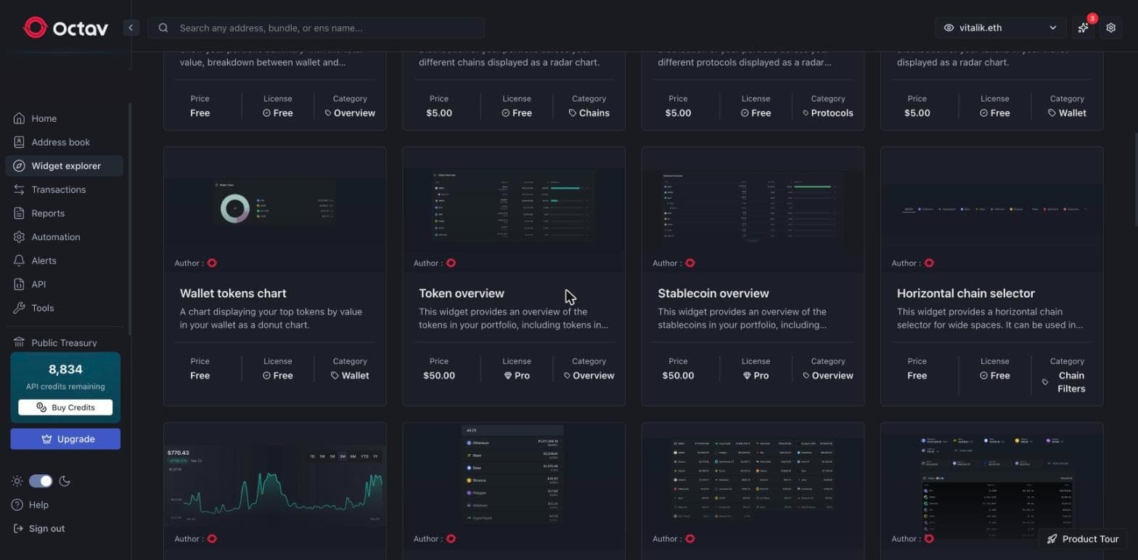The image size is (1138, 560).
Task: Open Address book in the sidebar
Action: (64, 142)
